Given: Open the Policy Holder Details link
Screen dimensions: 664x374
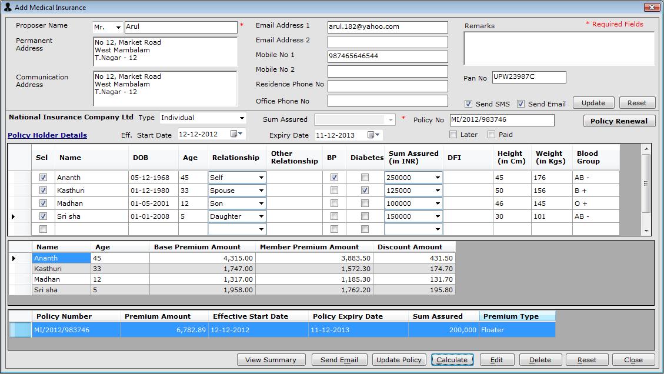Looking at the screenshot, I should click(47, 135).
